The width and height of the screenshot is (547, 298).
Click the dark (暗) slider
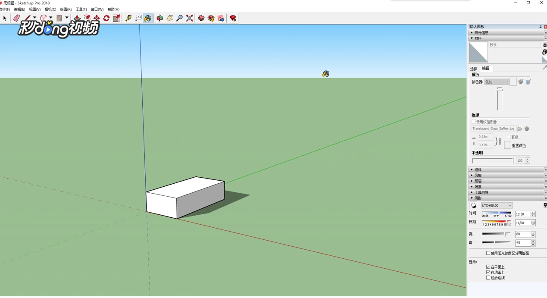(496, 243)
